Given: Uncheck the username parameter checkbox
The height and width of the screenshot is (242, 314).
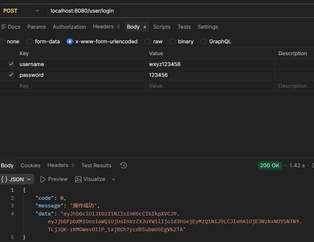Looking at the screenshot, I should (12, 64).
